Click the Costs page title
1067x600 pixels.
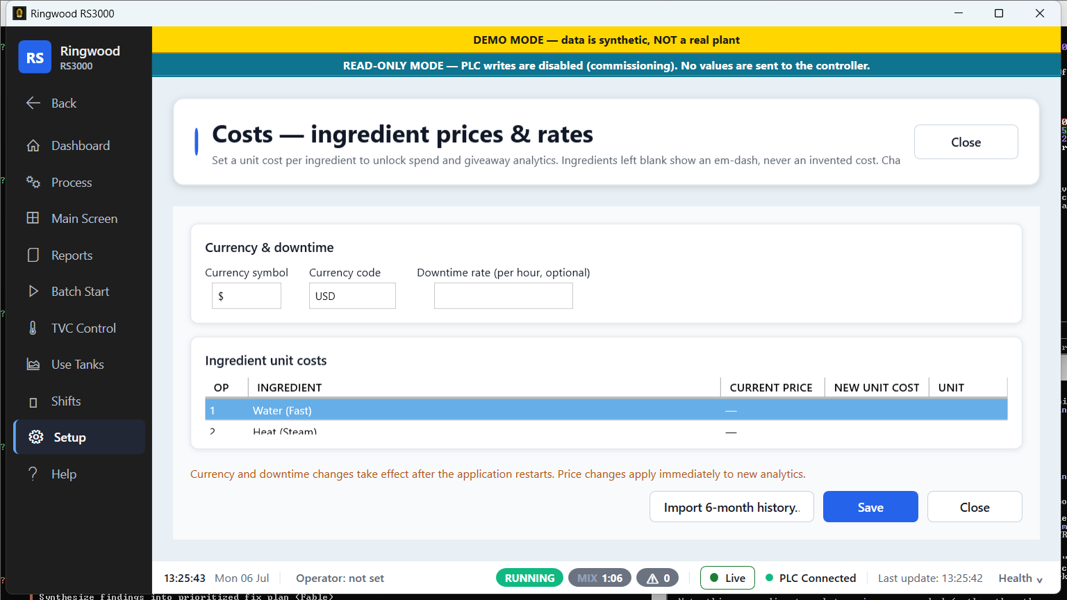coord(403,134)
